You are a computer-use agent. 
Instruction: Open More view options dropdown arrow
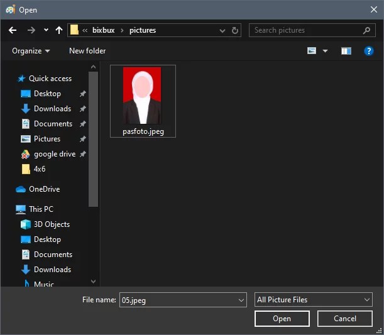point(325,51)
